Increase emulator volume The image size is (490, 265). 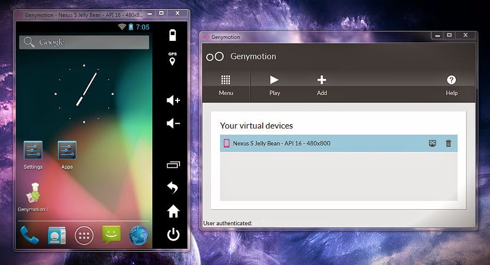tap(173, 100)
